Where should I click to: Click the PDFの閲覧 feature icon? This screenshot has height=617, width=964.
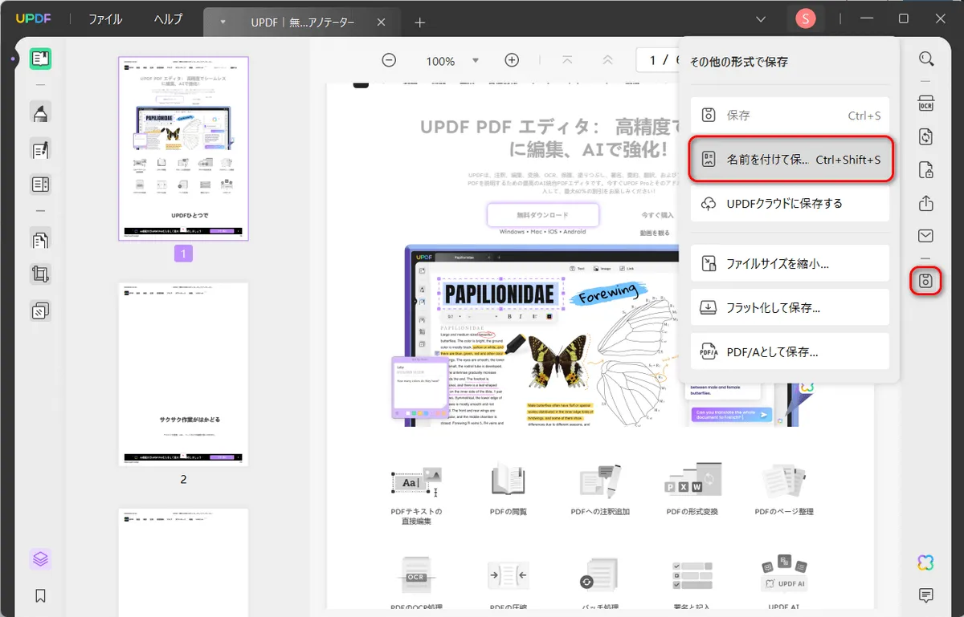point(508,480)
